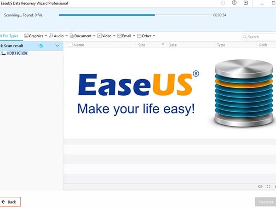
Task: Minimize the EaseUS window
Action: 262,3
